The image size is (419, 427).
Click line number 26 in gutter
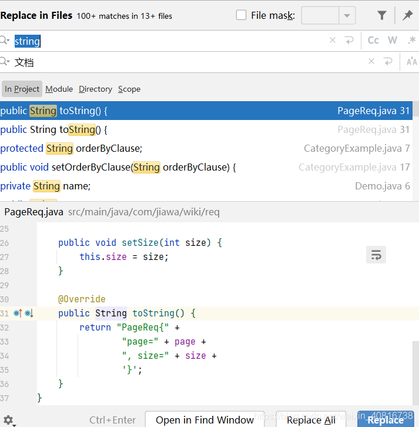[4, 243]
